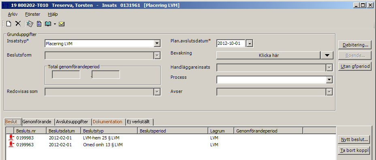The image size is (376, 160).
Task: Sort by the Beslutstyp column header
Action: coord(109,131)
